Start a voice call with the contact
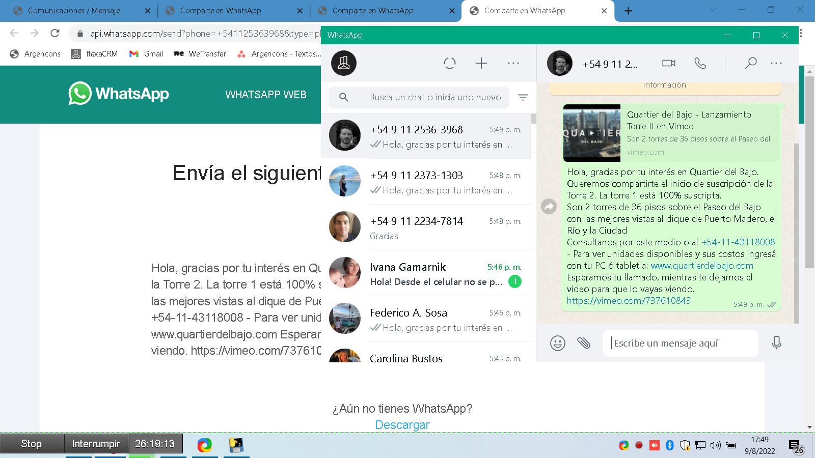815x458 pixels. click(x=700, y=63)
